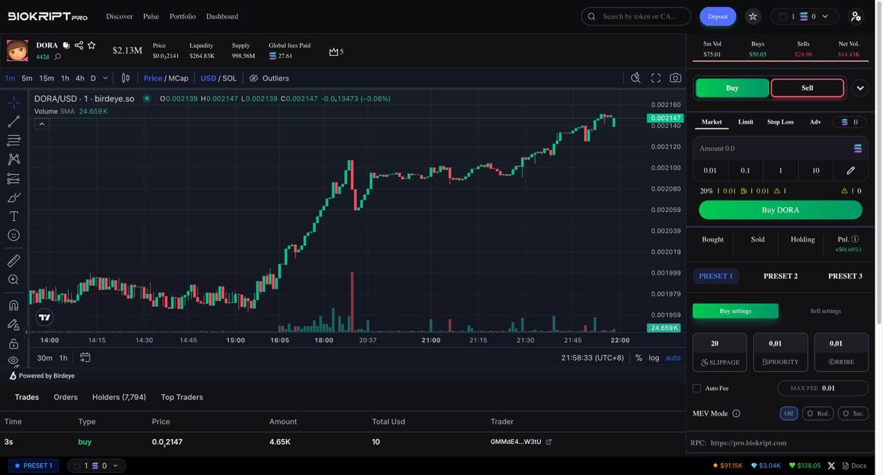The width and height of the screenshot is (883, 475).
Task: Open the wallet balance dropdown in header
Action: (x=804, y=17)
